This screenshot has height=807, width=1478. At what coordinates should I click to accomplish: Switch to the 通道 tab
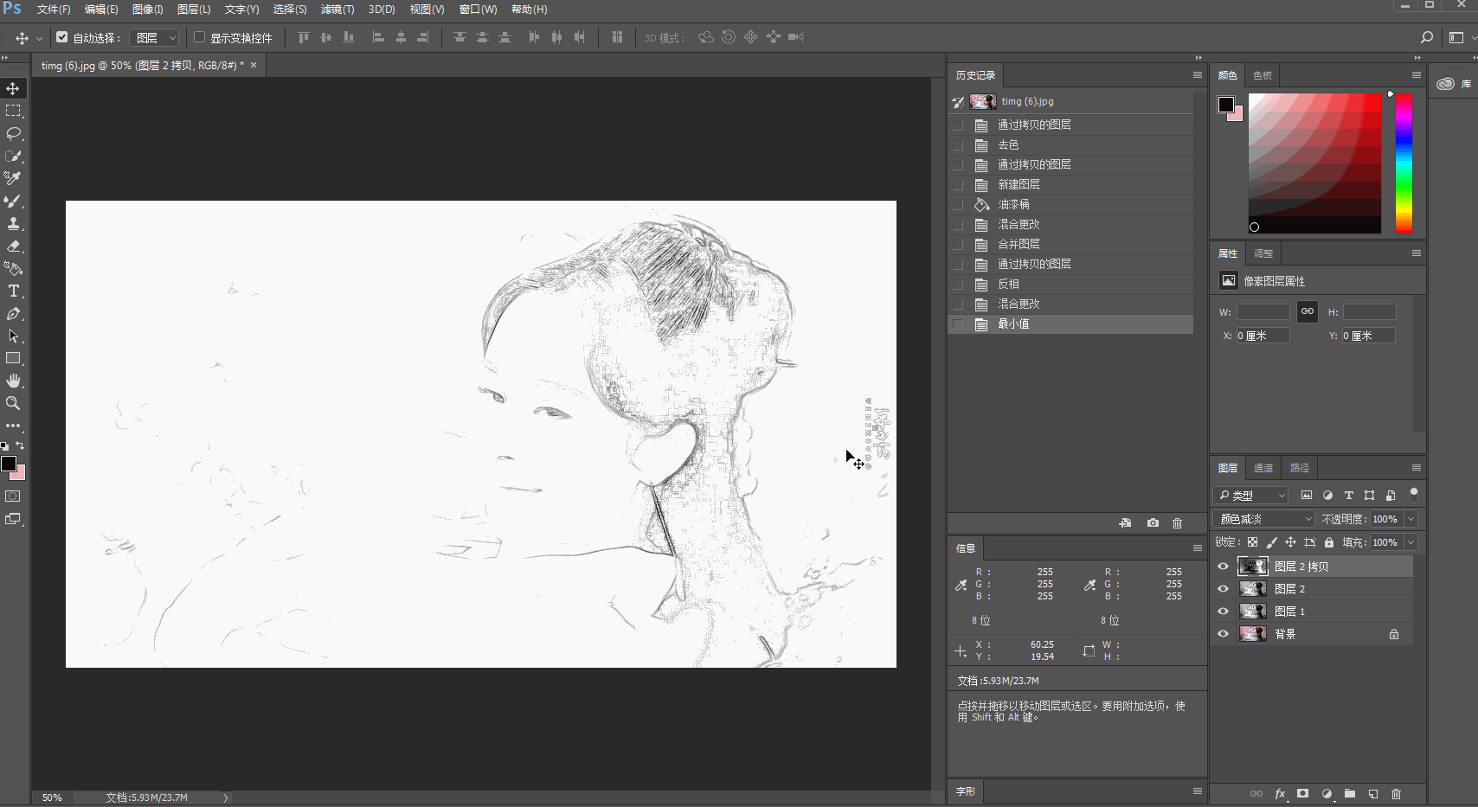1263,467
